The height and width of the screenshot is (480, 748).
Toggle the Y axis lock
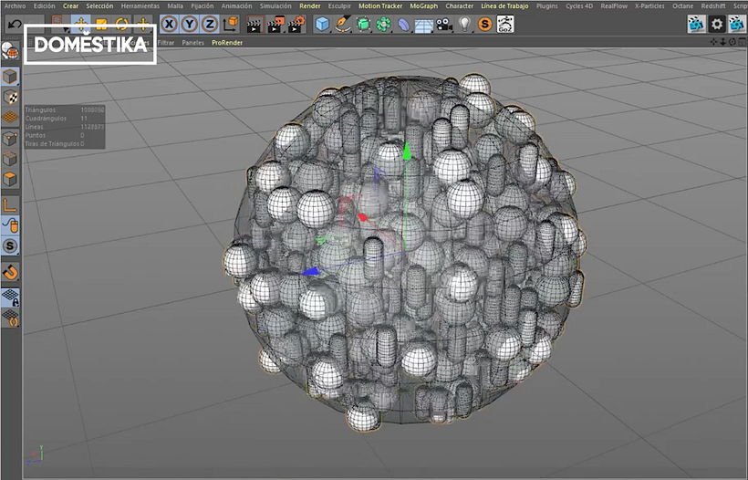pyautogui.click(x=190, y=24)
